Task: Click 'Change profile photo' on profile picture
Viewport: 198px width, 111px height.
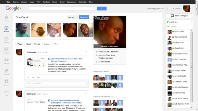Action: [x=110, y=46]
